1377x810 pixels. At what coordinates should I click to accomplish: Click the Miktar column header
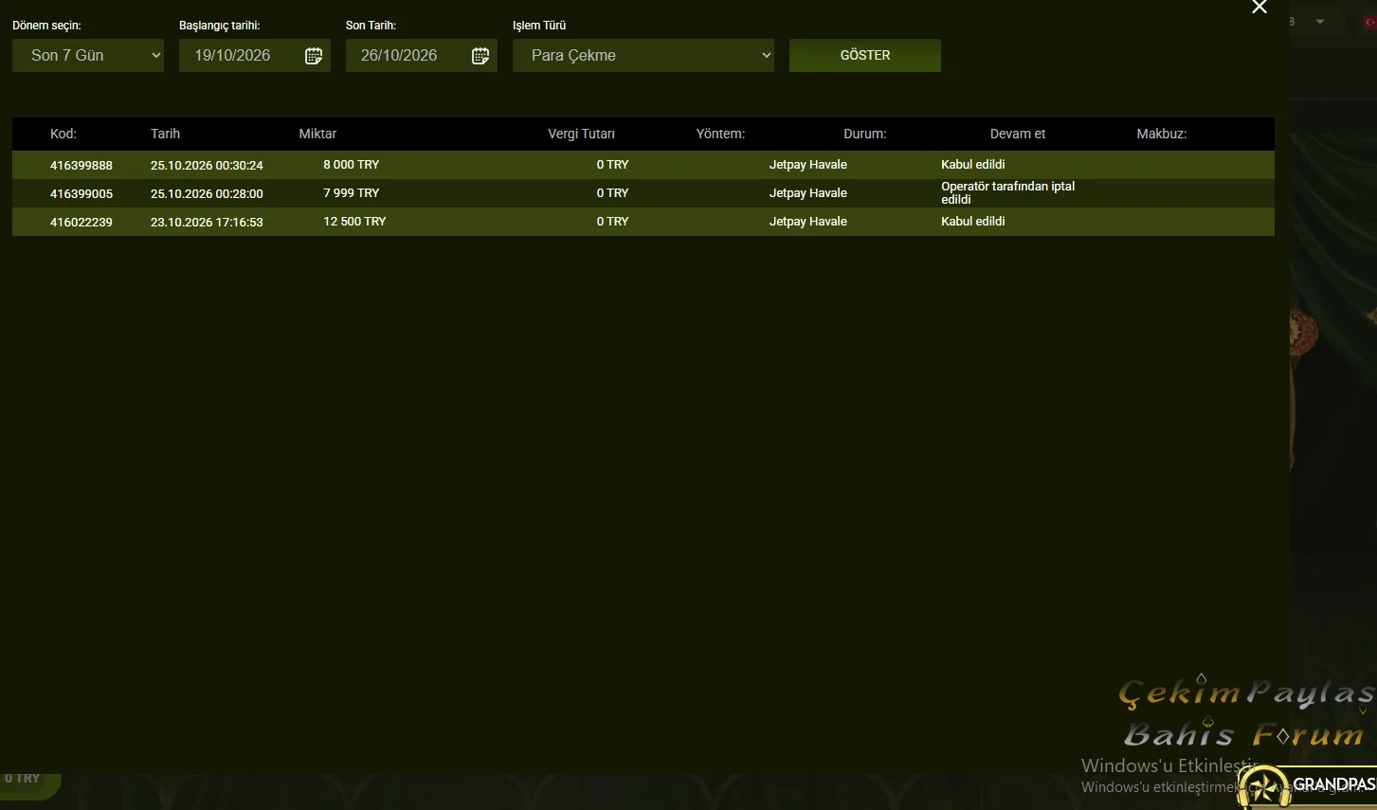tap(317, 134)
